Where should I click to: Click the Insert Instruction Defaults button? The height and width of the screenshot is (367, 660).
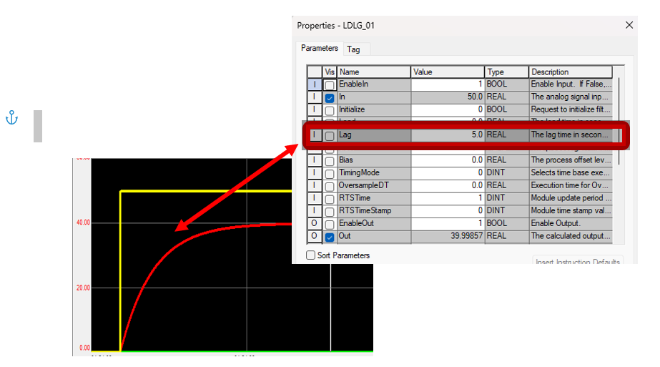(578, 260)
